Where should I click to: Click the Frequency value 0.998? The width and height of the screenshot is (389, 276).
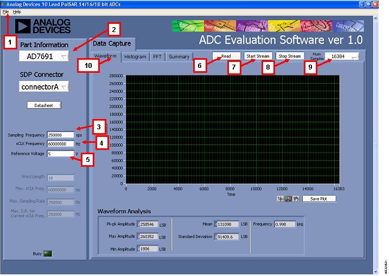pos(285,224)
